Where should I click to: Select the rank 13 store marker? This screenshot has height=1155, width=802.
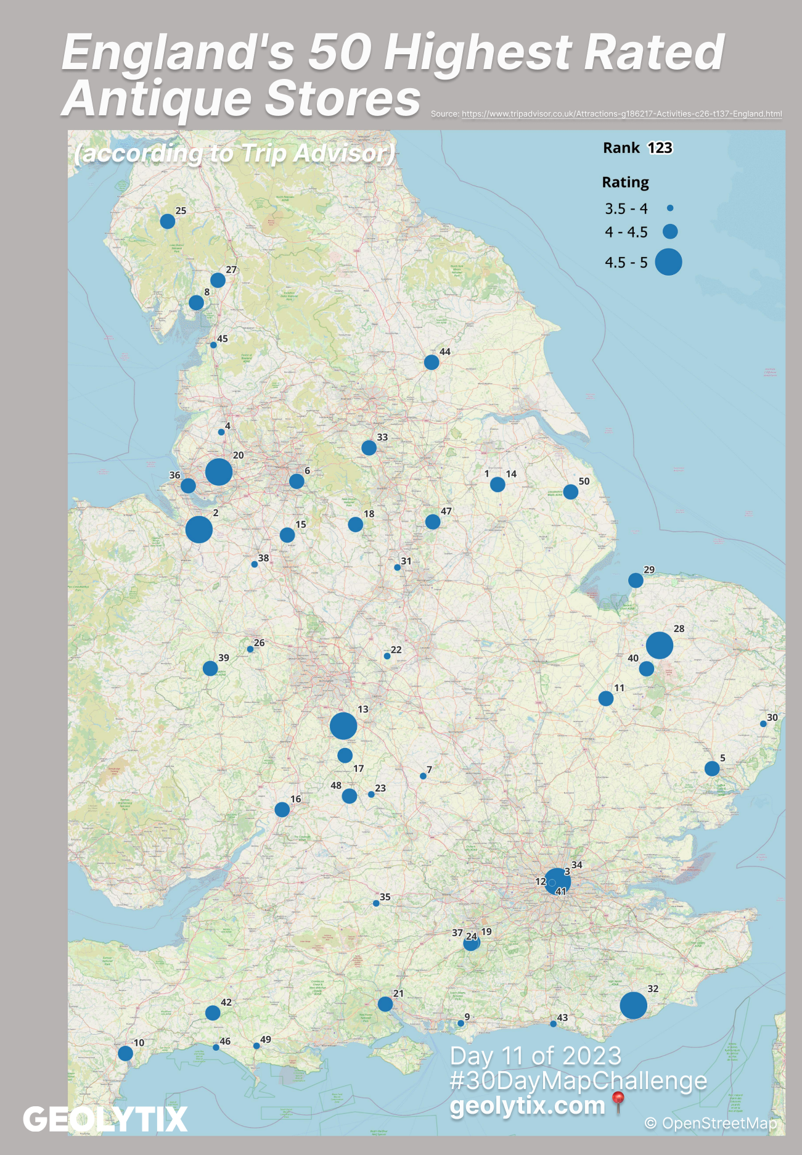(x=343, y=726)
